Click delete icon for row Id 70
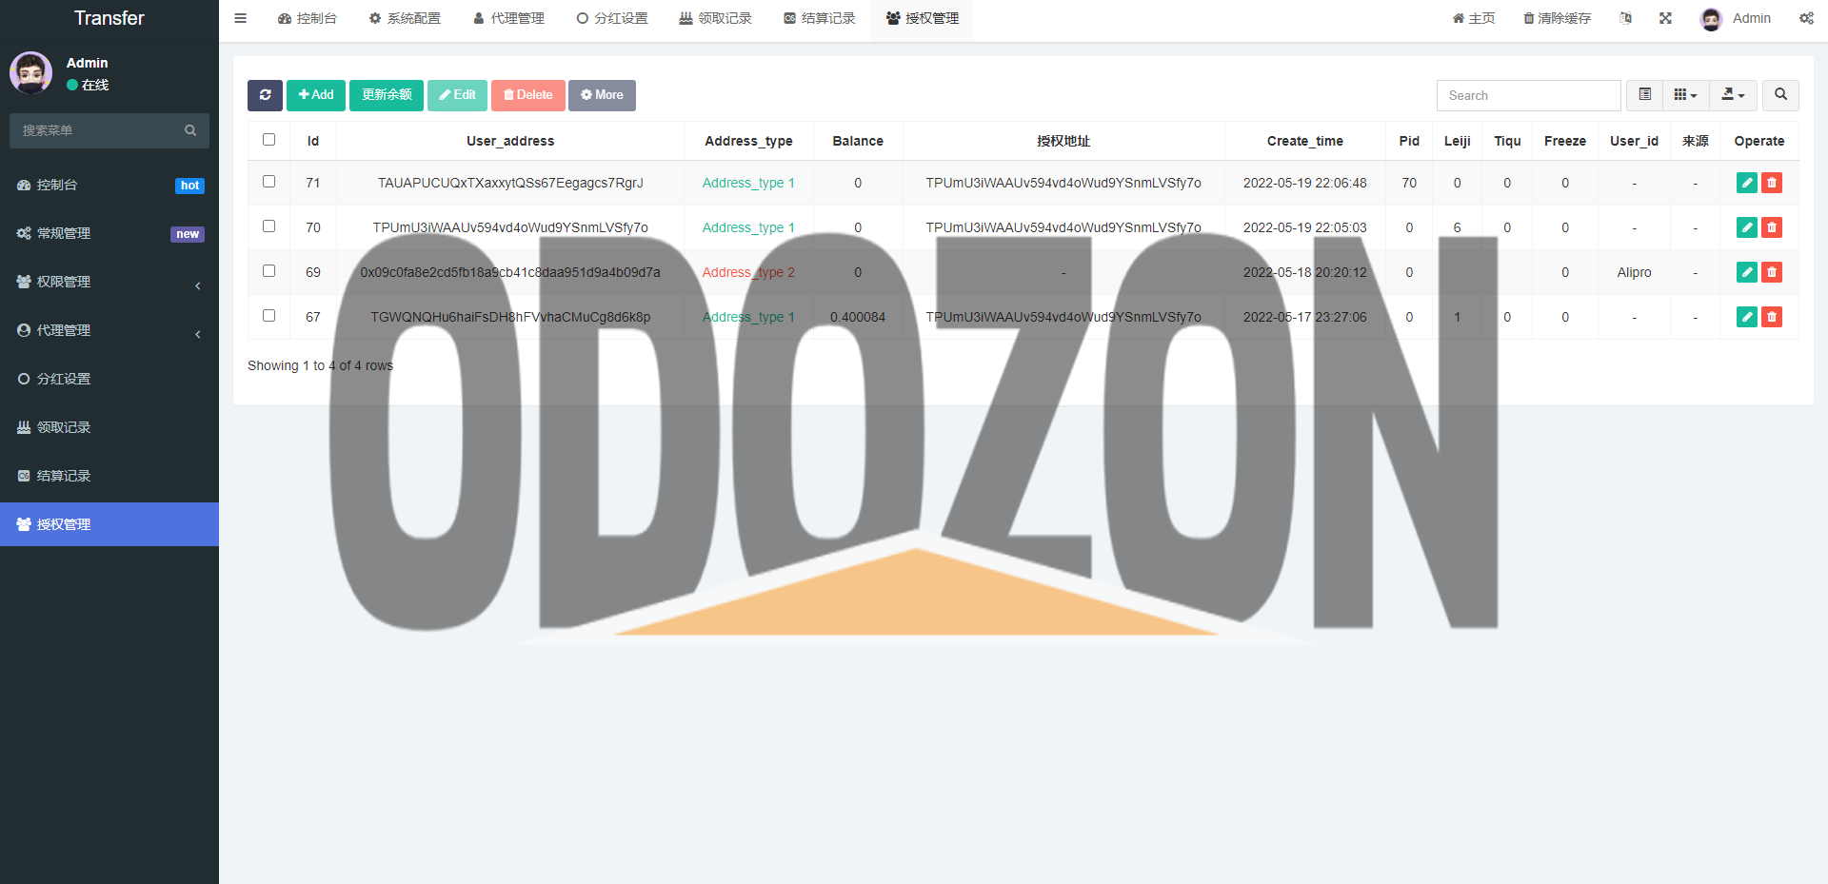1828x884 pixels. point(1771,227)
